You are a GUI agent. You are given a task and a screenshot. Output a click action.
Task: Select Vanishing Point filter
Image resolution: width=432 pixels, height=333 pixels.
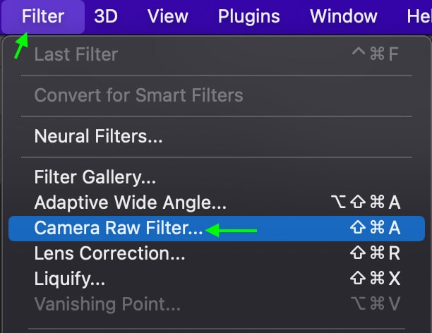point(107,305)
